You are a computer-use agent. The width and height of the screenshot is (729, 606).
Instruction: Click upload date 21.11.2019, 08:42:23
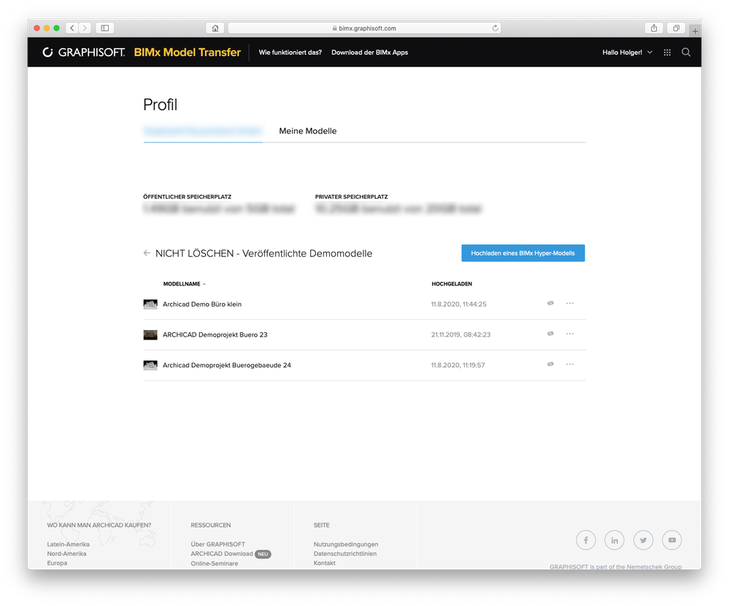[460, 334]
